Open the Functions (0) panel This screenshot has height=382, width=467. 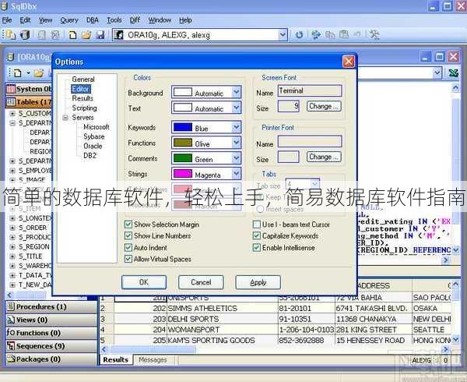point(51,333)
